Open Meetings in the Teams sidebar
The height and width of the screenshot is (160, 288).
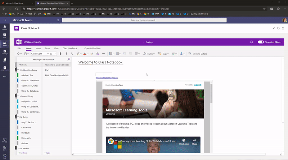click(5, 52)
